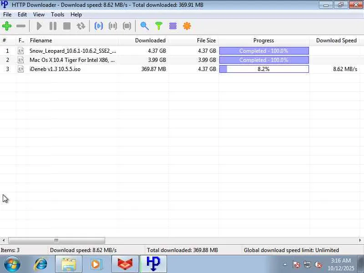The width and height of the screenshot is (364, 273).
Task: Click the green funnel filter icon
Action: pyautogui.click(x=159, y=26)
